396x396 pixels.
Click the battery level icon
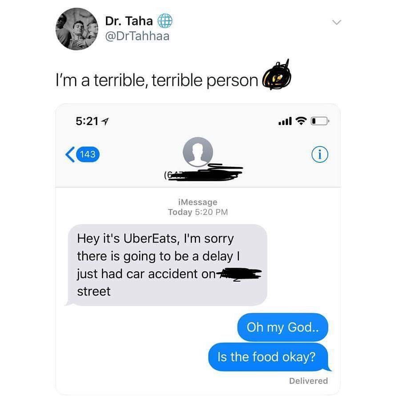click(x=320, y=121)
